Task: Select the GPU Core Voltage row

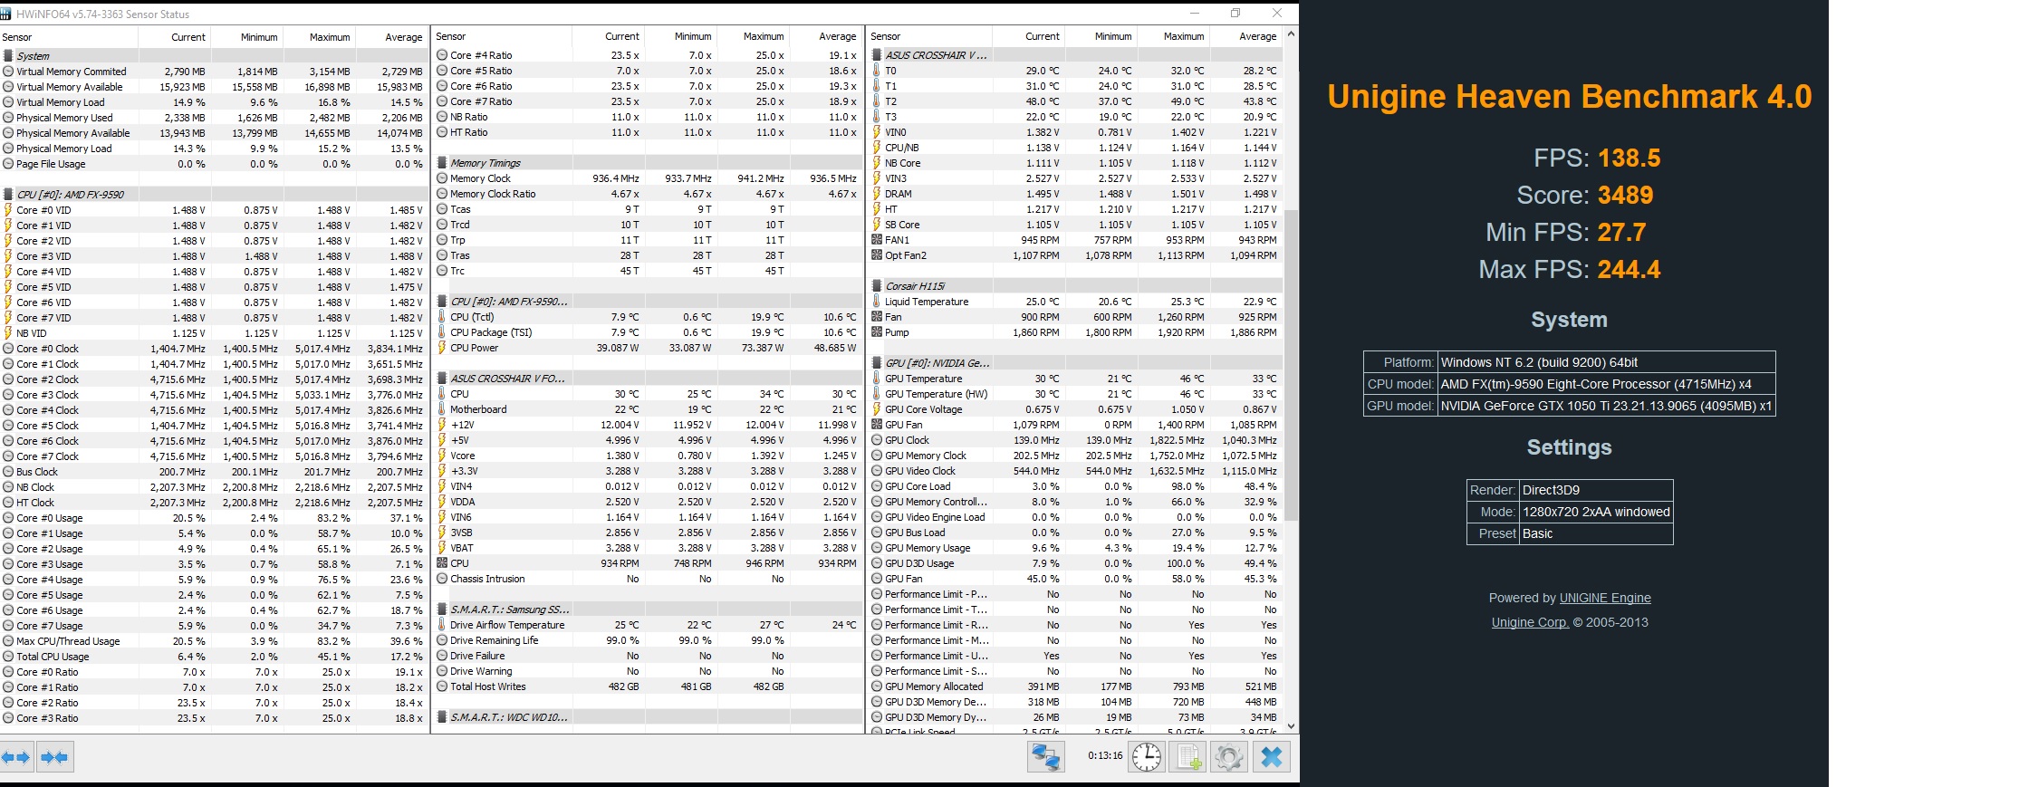Action: pos(1075,409)
